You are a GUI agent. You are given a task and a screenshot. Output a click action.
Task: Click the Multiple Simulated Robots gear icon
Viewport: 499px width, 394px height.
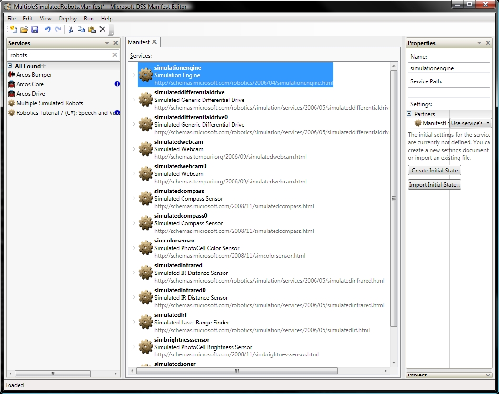(x=11, y=103)
